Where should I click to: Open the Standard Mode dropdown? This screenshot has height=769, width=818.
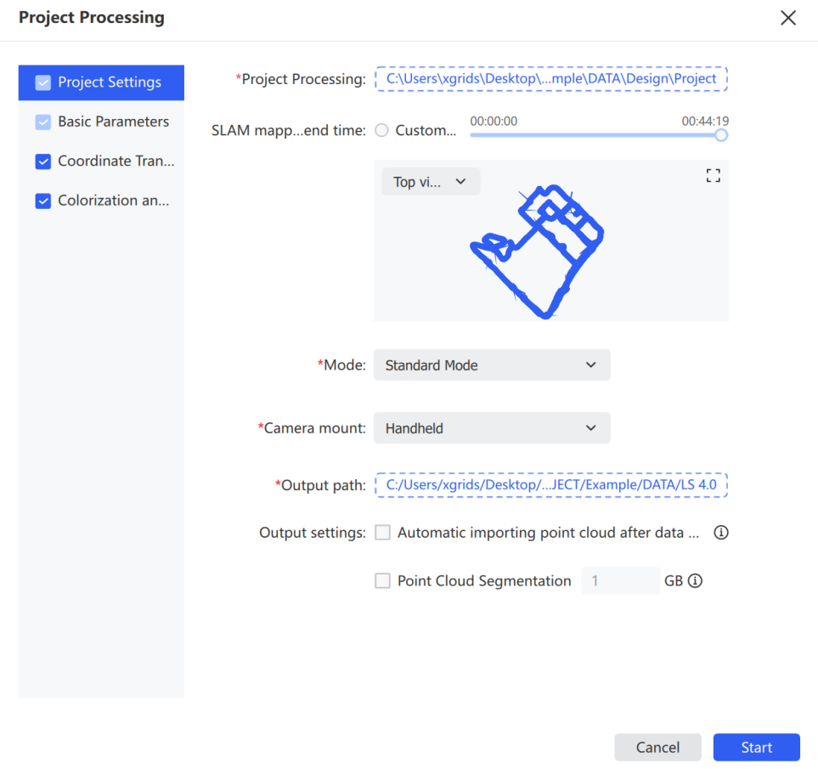tap(492, 365)
